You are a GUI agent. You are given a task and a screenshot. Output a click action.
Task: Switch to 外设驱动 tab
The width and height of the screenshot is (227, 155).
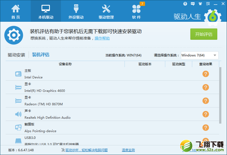[x=76, y=12]
